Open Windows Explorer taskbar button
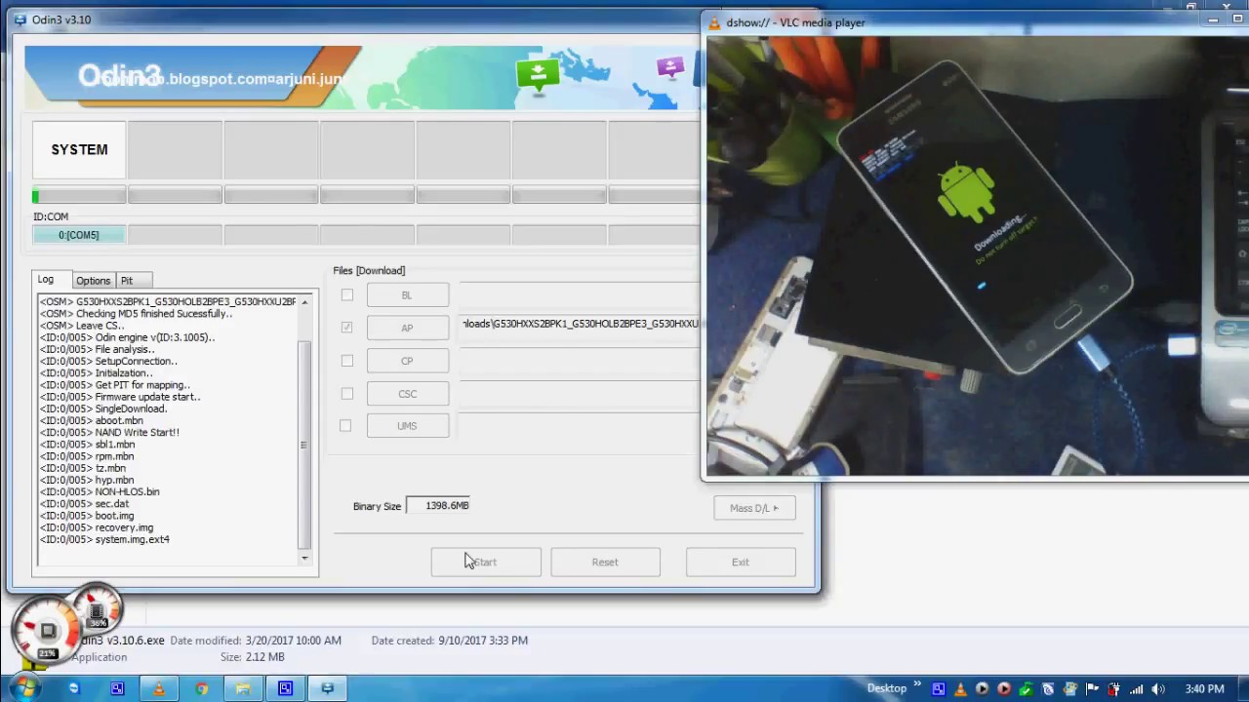The image size is (1249, 702). pyautogui.click(x=243, y=688)
